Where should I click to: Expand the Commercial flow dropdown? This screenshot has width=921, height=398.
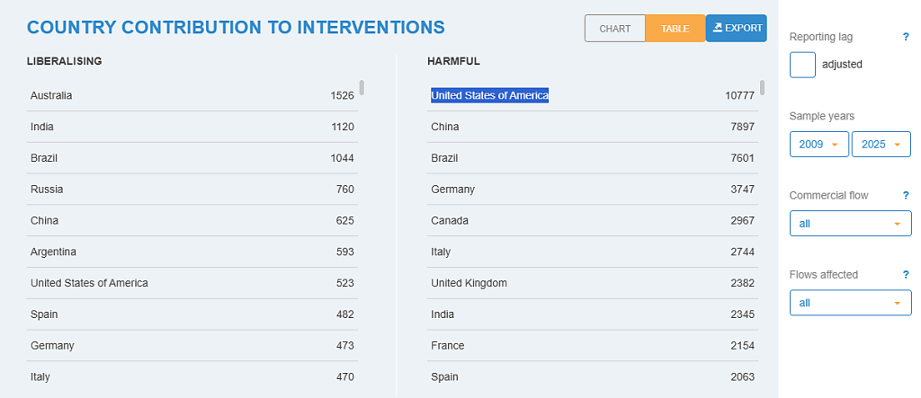(850, 224)
